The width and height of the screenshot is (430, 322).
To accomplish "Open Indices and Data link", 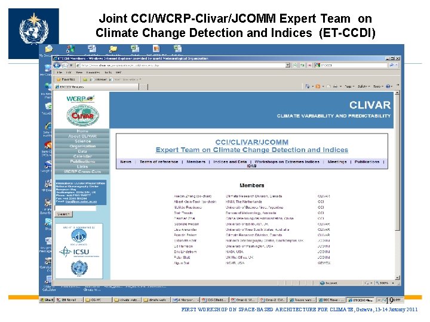I will click(230, 162).
